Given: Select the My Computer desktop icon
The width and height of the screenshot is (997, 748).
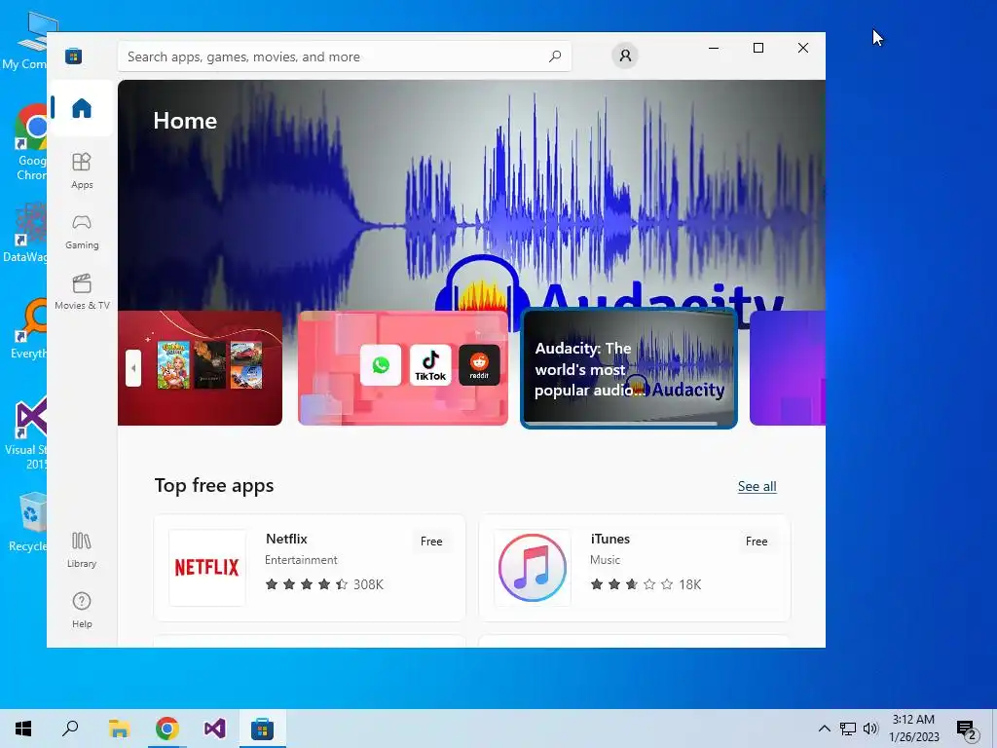Looking at the screenshot, I should 25,41.
